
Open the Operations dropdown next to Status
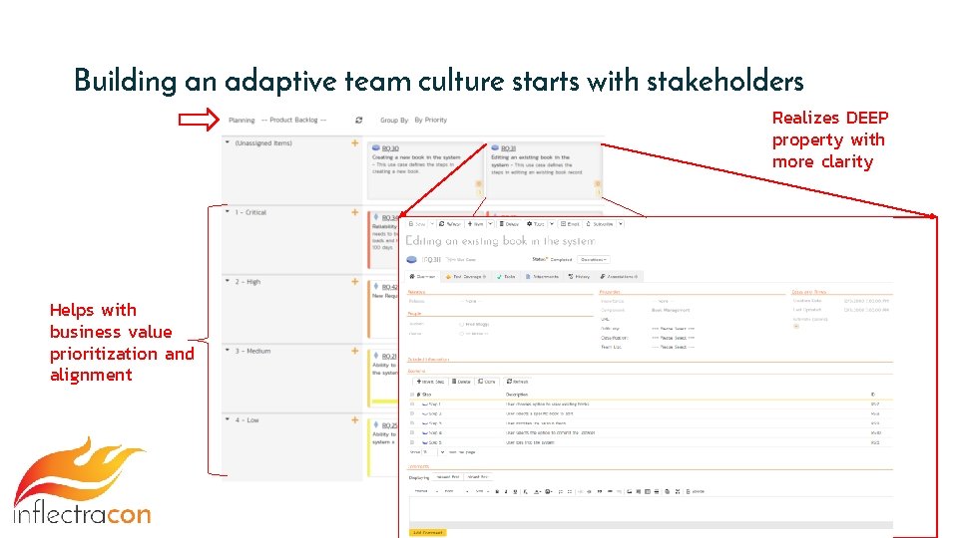click(x=593, y=259)
